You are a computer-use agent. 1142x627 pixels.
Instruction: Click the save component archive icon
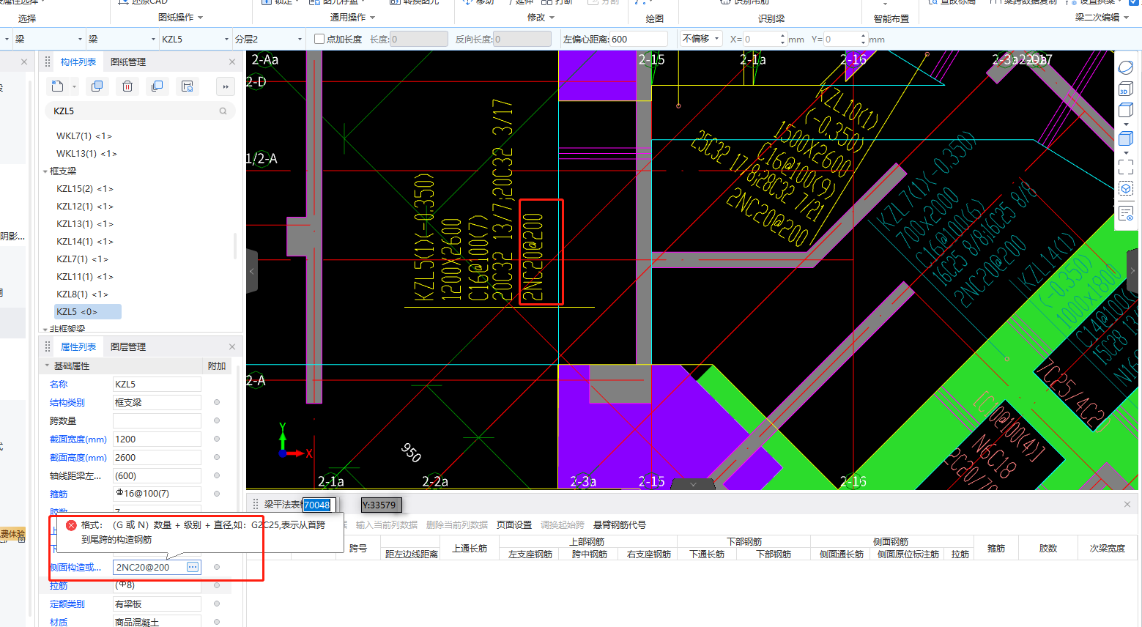(188, 86)
